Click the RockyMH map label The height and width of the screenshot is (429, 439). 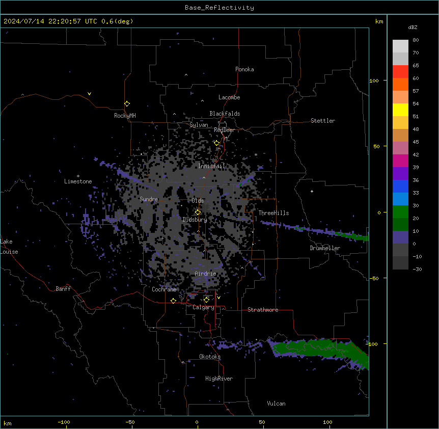coord(125,115)
